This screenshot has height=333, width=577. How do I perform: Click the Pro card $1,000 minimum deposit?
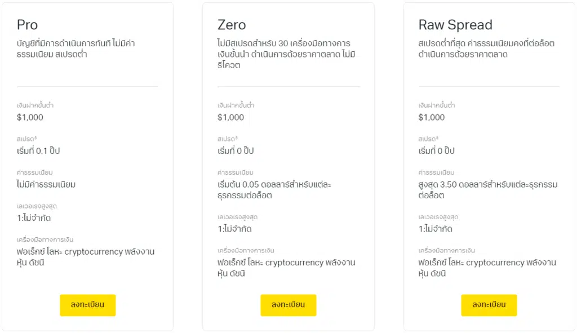(x=30, y=117)
